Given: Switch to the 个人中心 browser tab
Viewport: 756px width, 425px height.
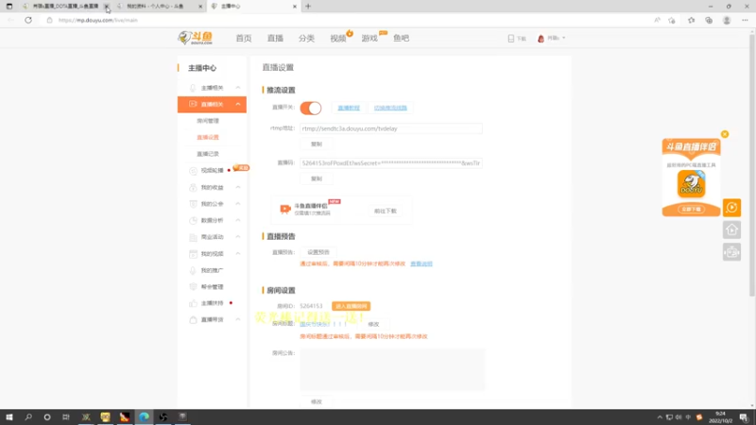Looking at the screenshot, I should [159, 7].
